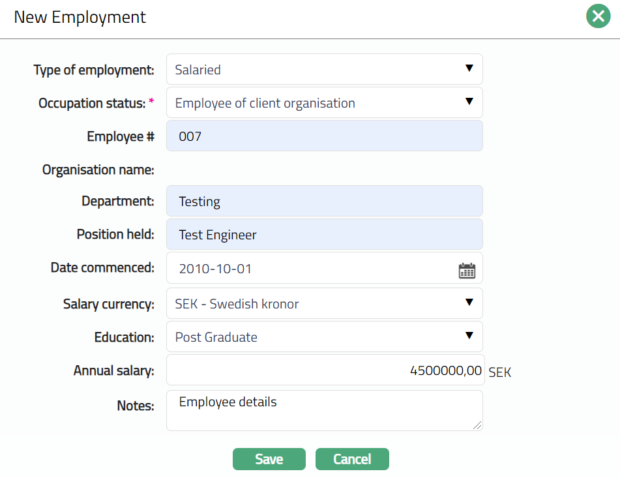Grab the Notes textarea resize handle

pos(478,426)
